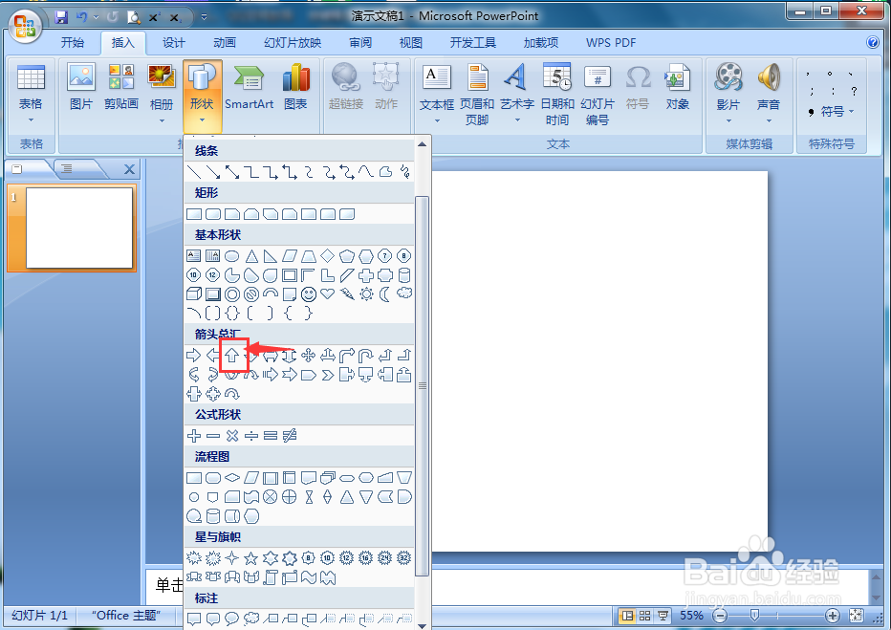Show the Slides tab in left pane

(x=17, y=168)
